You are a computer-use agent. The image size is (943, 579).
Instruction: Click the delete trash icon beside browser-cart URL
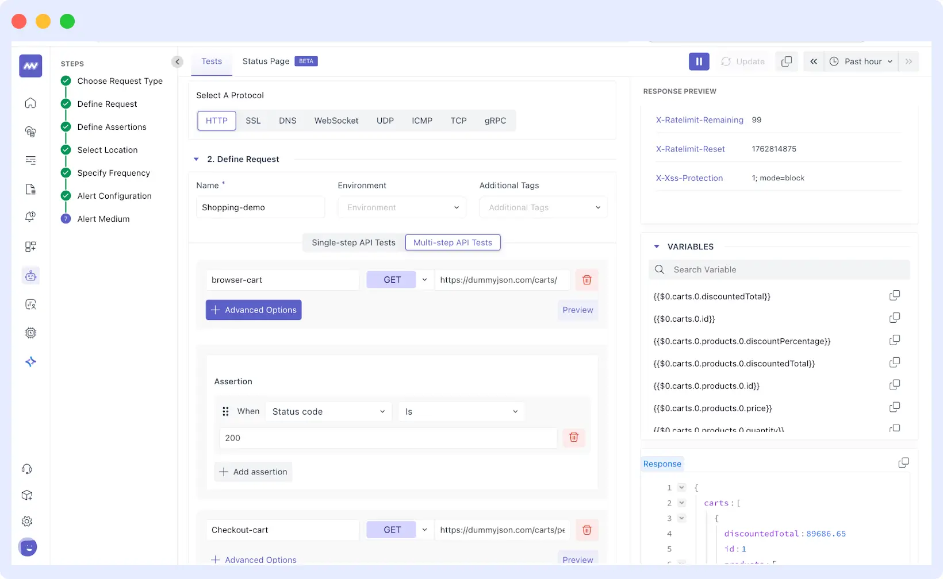(586, 280)
